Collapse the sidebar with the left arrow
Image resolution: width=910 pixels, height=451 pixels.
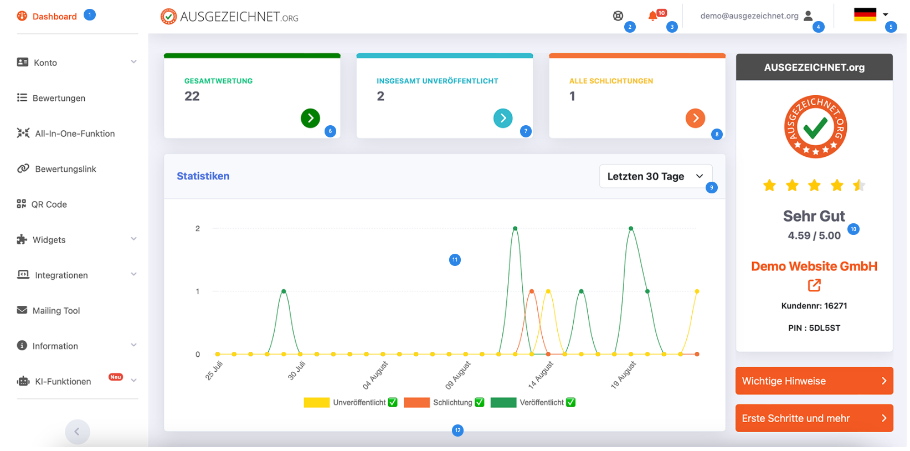click(77, 432)
